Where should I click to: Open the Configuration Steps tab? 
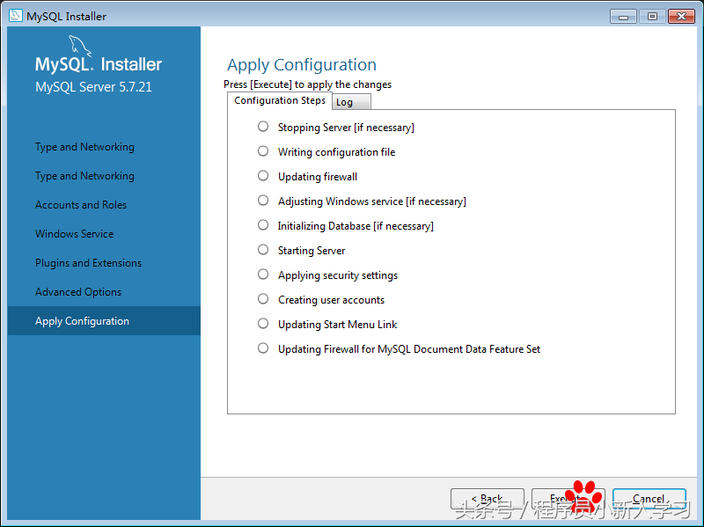[280, 100]
